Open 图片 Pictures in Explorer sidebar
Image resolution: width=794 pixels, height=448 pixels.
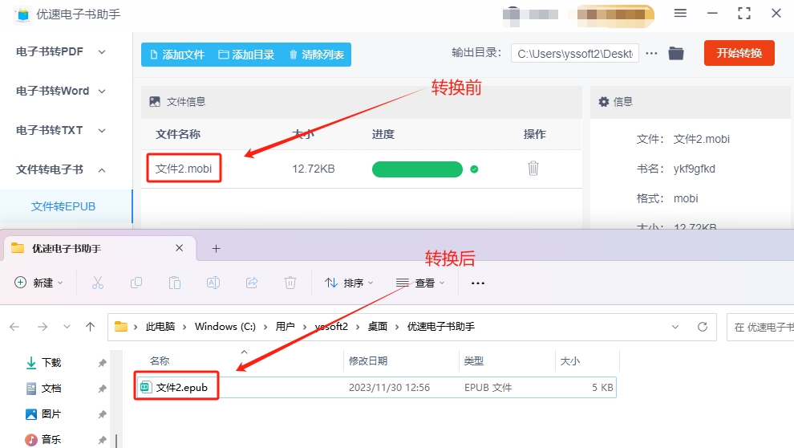click(x=51, y=414)
